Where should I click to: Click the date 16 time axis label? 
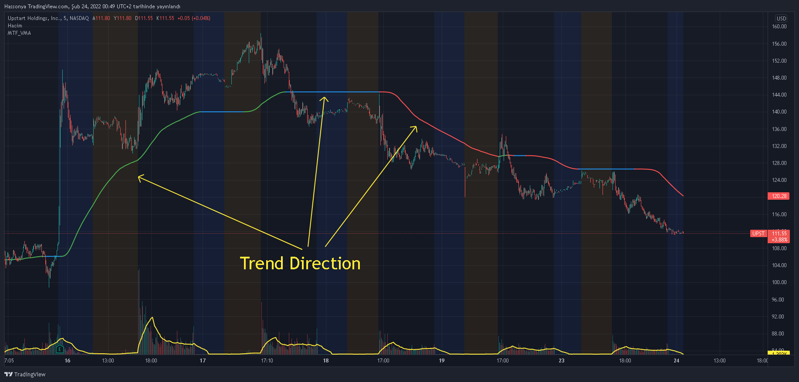coord(68,361)
